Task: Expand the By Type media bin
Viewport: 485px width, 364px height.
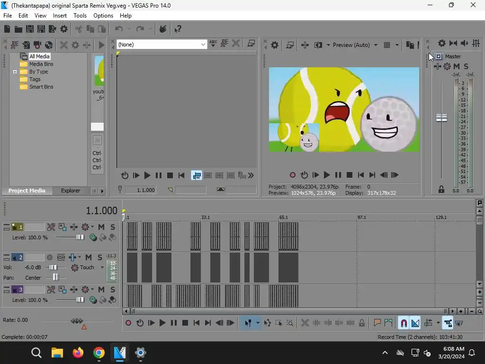Action: (x=15, y=72)
